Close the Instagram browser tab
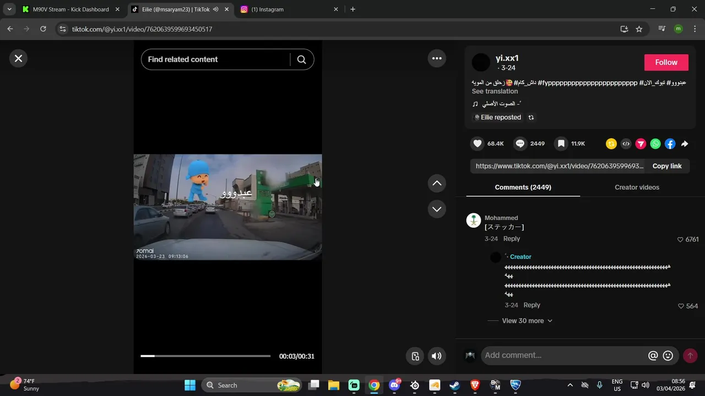The image size is (705, 396). pyautogui.click(x=336, y=9)
